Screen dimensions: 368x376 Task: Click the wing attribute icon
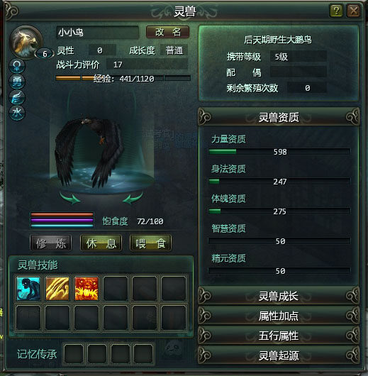(x=17, y=97)
